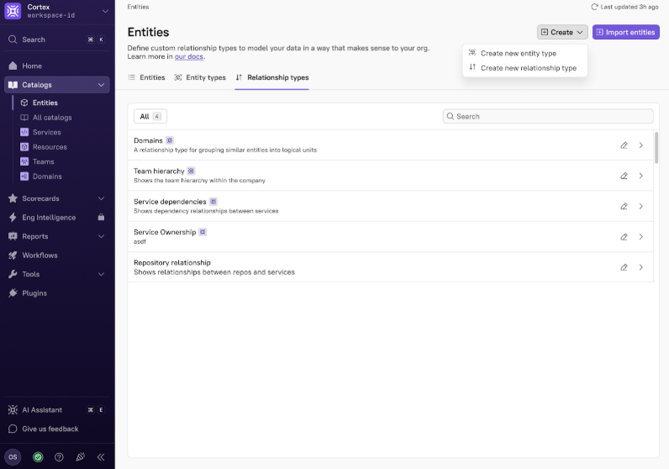This screenshot has width=669, height=469.
Task: Collapse the sidebar with double-chevron icon
Action: pyautogui.click(x=101, y=457)
